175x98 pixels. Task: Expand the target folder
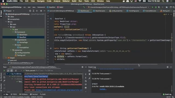6,58
